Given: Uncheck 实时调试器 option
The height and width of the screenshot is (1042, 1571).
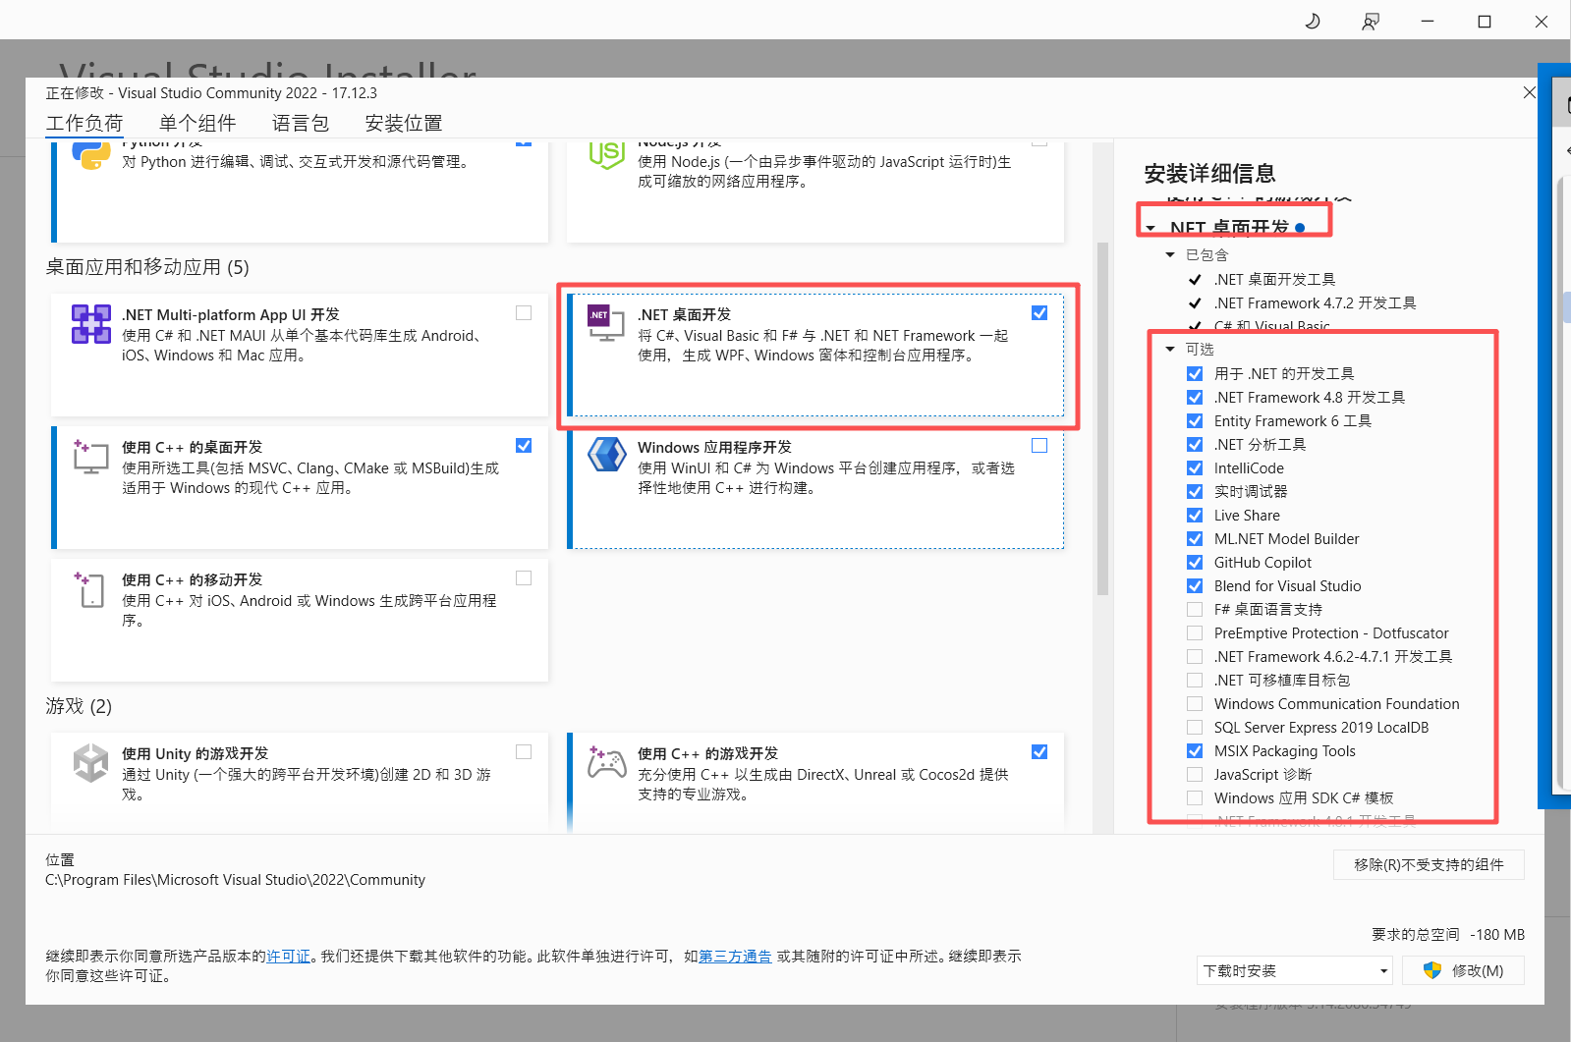Looking at the screenshot, I should [x=1195, y=492].
